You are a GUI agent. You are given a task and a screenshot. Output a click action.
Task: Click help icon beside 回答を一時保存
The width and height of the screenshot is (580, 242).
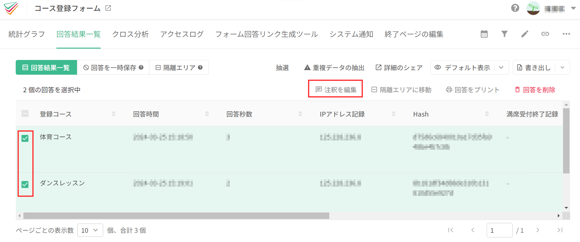141,67
